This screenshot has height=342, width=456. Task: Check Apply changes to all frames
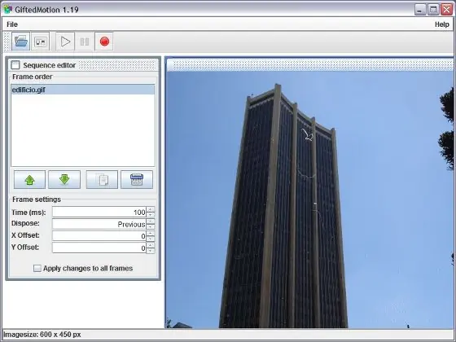pos(37,268)
